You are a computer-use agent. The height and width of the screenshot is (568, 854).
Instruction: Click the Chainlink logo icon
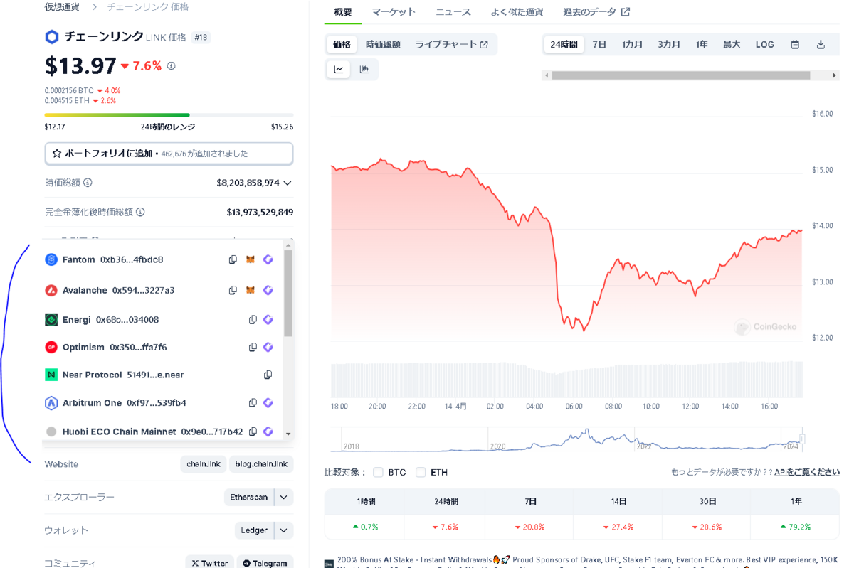(x=52, y=37)
